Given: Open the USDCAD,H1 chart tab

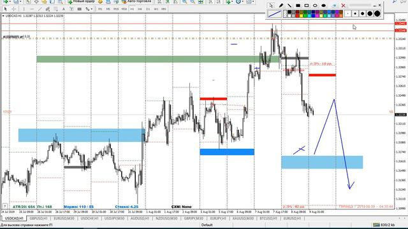Looking at the screenshot, I should pyautogui.click(x=14, y=219).
